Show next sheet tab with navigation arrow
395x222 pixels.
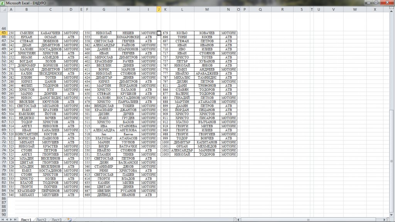(x=11, y=219)
